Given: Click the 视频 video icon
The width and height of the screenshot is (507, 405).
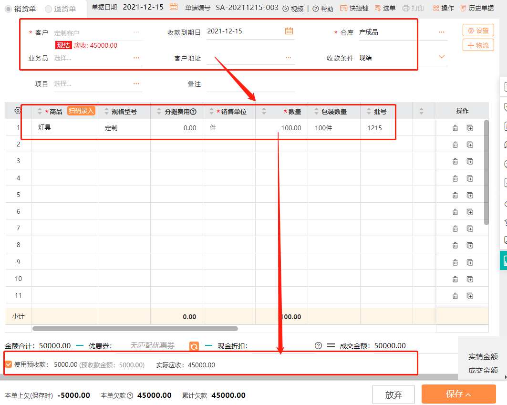Looking at the screenshot, I should (285, 8).
